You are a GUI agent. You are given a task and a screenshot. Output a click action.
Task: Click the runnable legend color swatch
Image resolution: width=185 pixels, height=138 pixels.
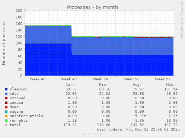(x=6, y=121)
